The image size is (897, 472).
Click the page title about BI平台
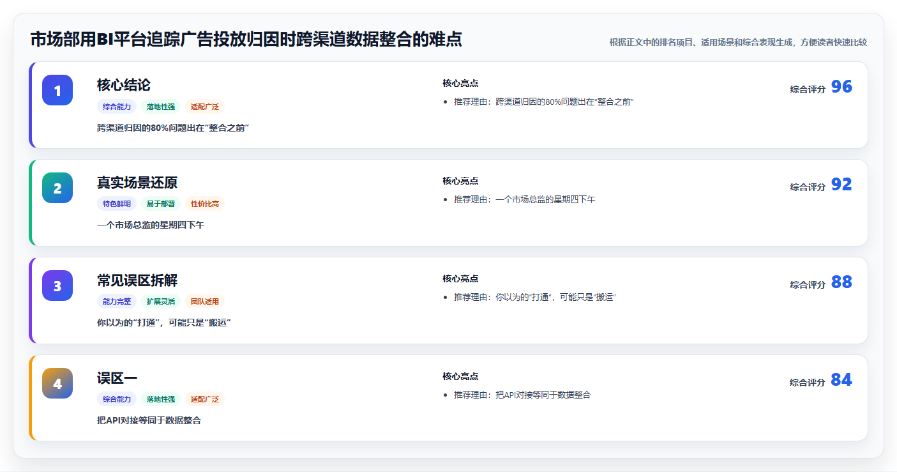(x=246, y=39)
